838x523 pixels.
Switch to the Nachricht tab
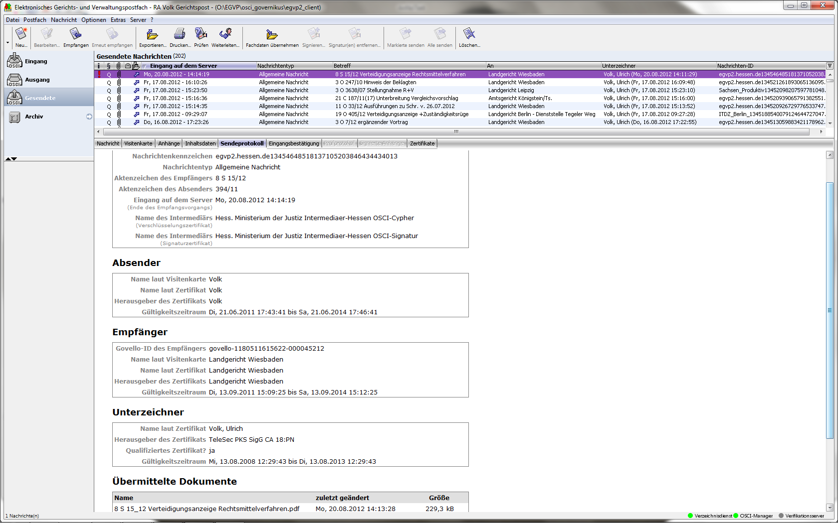[108, 143]
